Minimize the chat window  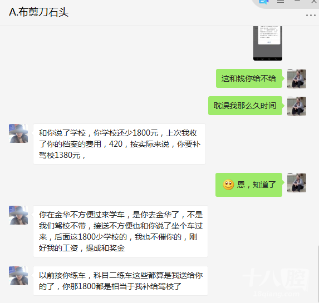(x=297, y=1)
